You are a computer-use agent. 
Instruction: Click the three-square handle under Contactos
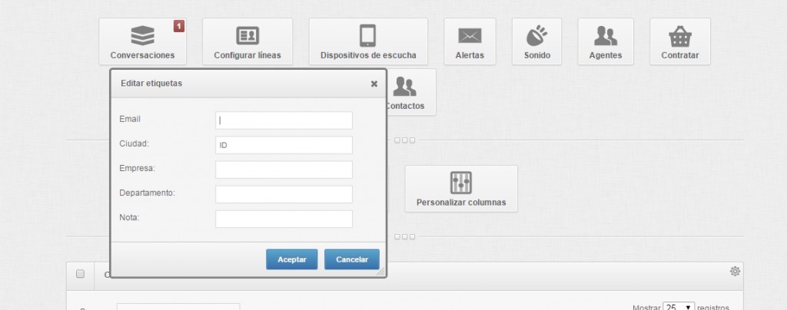[404, 140]
